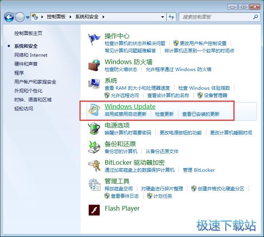264x237 pixels.
Task: Select 外观和个性化 in sidebar
Action: tap(28, 91)
